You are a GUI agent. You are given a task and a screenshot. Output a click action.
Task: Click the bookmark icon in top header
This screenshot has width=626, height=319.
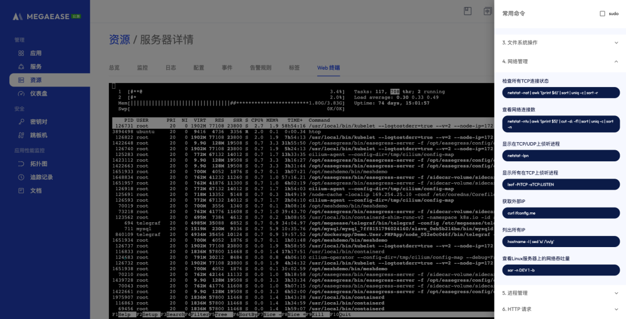coord(469,11)
